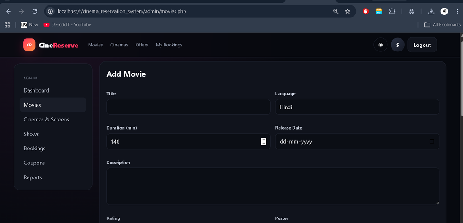This screenshot has width=463, height=223.
Task: Open the downloads arrow icon
Action: click(431, 11)
